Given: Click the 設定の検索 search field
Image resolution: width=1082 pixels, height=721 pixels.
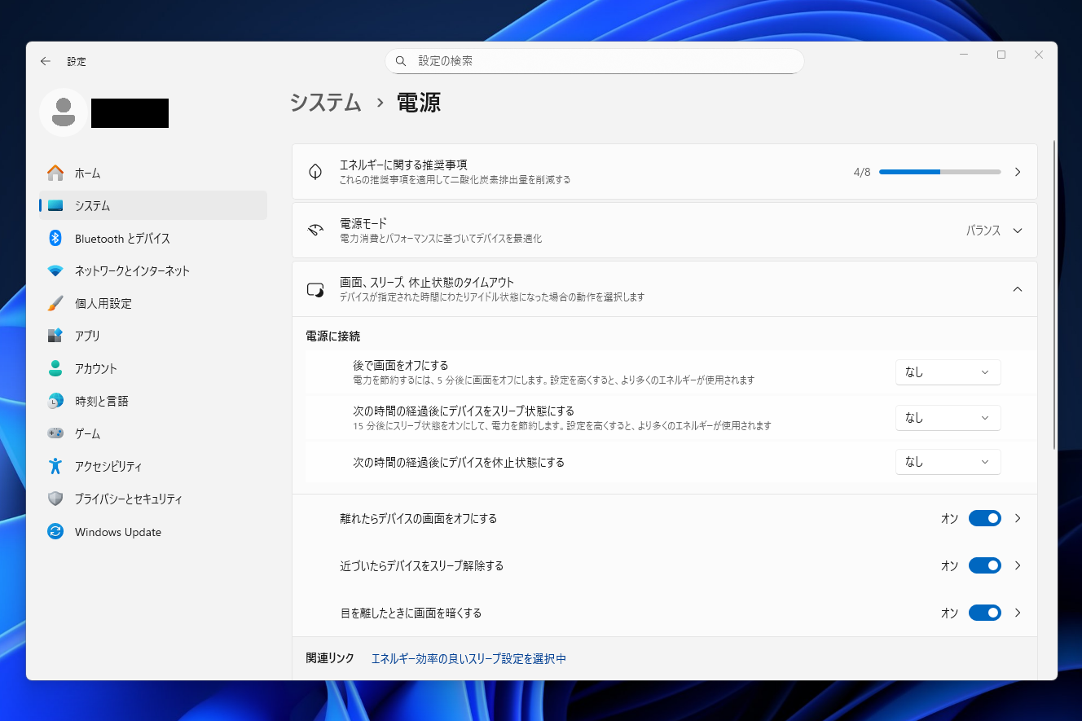Looking at the screenshot, I should point(594,60).
